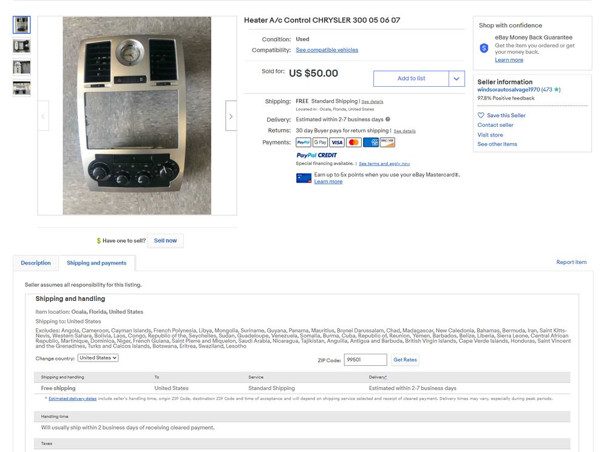Click the Visa card icon
This screenshot has width=607, height=452.
pyautogui.click(x=337, y=143)
